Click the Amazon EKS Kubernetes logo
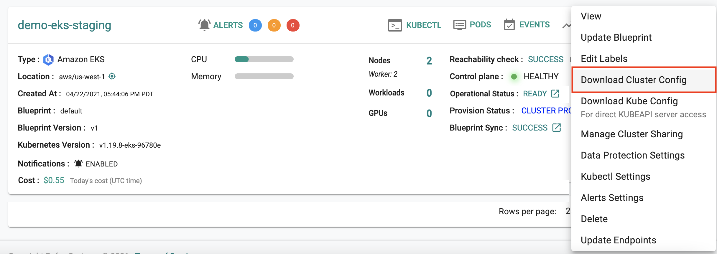 (x=48, y=60)
